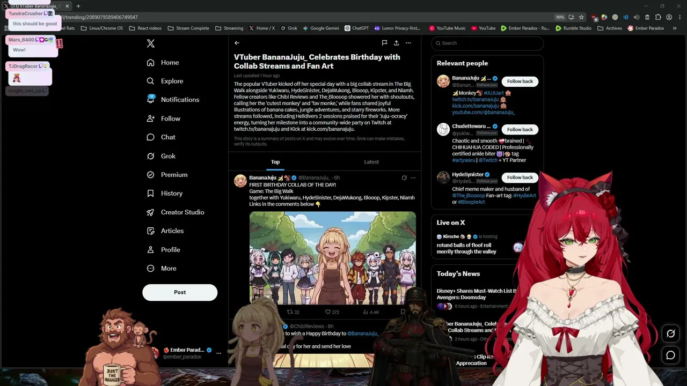The image size is (687, 386).
Task: Open Grok in X sidebar
Action: coord(161,156)
